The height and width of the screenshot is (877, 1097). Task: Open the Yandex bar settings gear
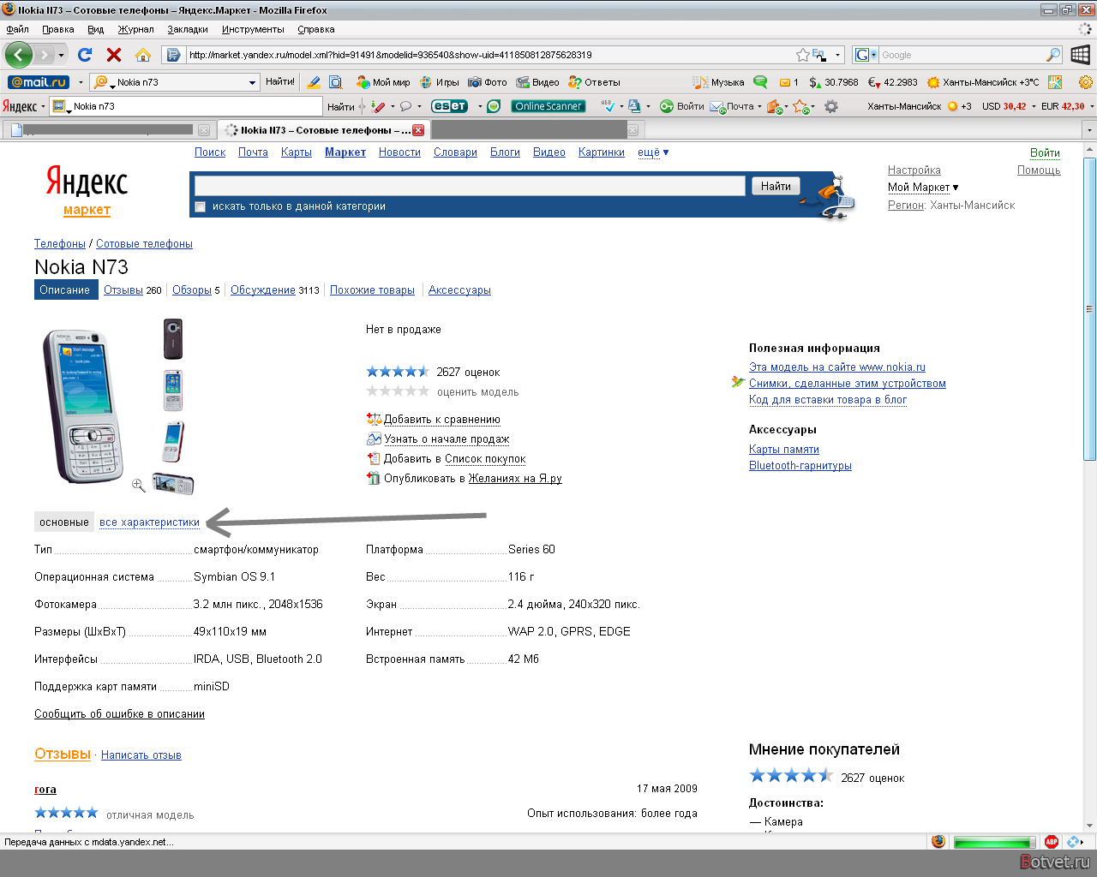tap(830, 106)
